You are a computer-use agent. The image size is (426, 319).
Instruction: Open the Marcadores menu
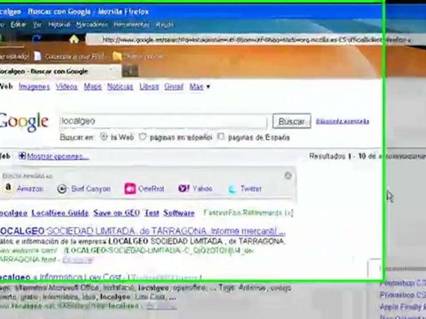[x=92, y=25]
